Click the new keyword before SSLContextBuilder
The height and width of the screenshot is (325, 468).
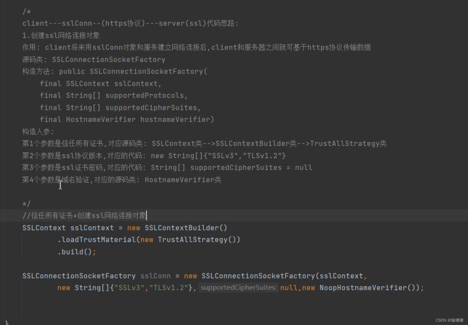point(134,228)
